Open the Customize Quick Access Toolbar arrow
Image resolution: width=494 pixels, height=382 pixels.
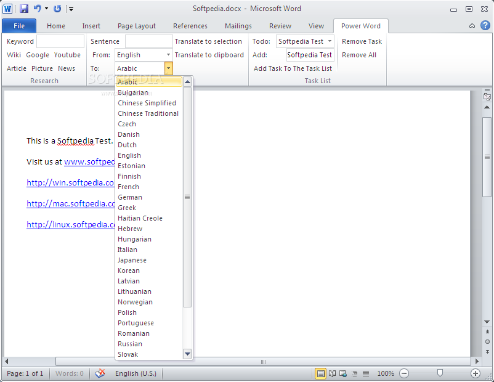(71, 9)
